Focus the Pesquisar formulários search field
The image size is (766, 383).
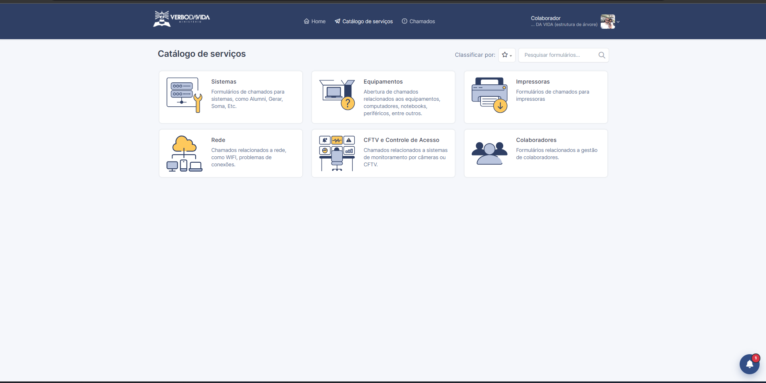[564, 55]
